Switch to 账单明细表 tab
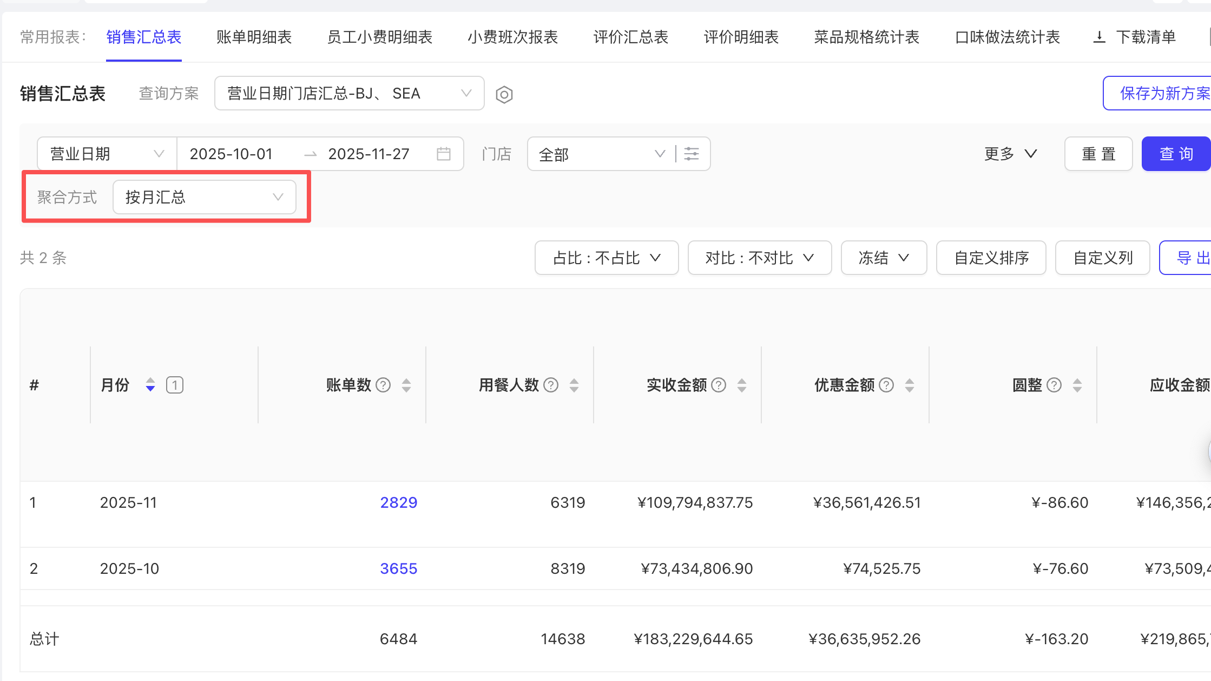 click(254, 37)
